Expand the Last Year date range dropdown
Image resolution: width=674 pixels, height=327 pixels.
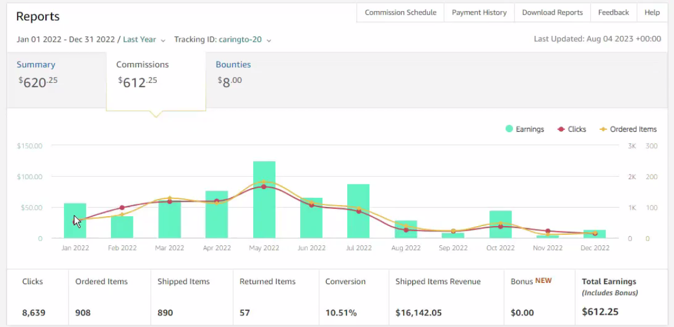click(x=163, y=41)
